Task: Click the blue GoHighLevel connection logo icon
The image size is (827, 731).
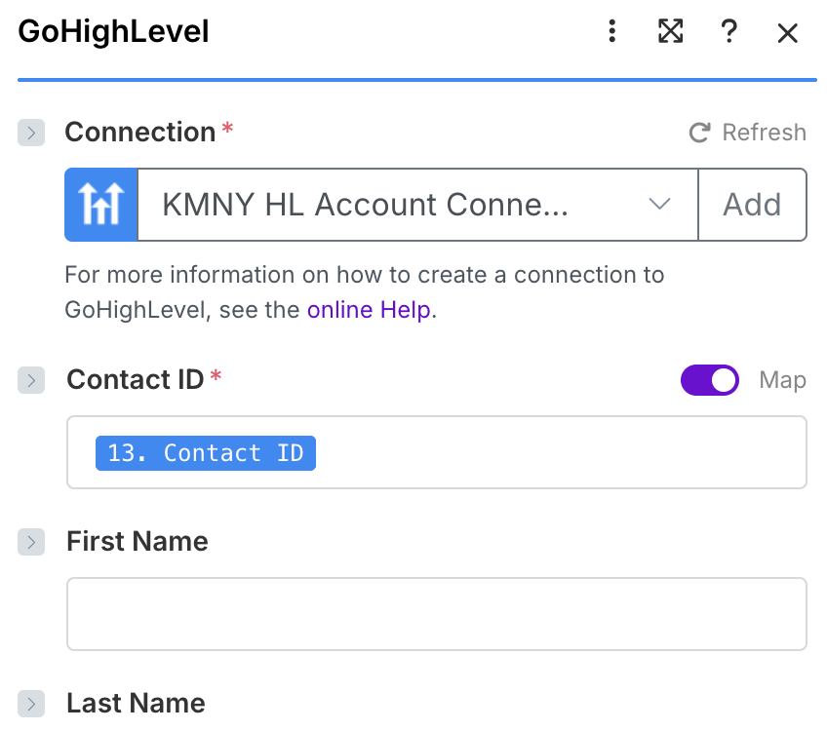Action: click(101, 205)
